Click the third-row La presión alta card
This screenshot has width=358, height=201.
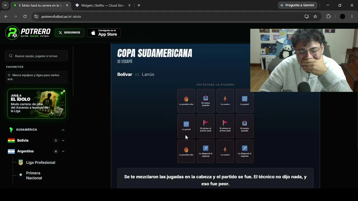[186, 151]
